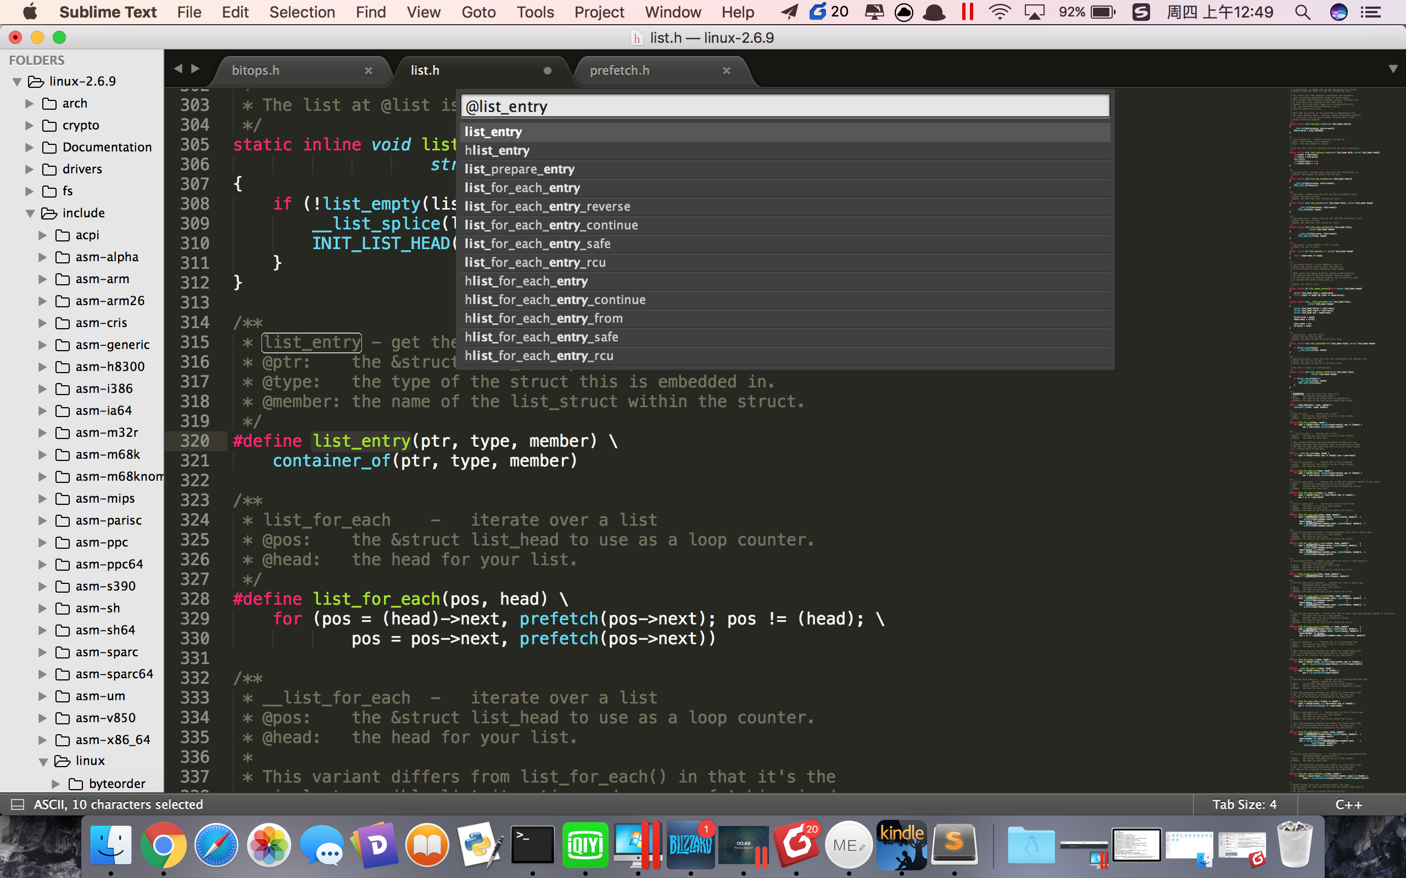Switch to the prefetch.h tab
Image resolution: width=1406 pixels, height=878 pixels.
(620, 70)
